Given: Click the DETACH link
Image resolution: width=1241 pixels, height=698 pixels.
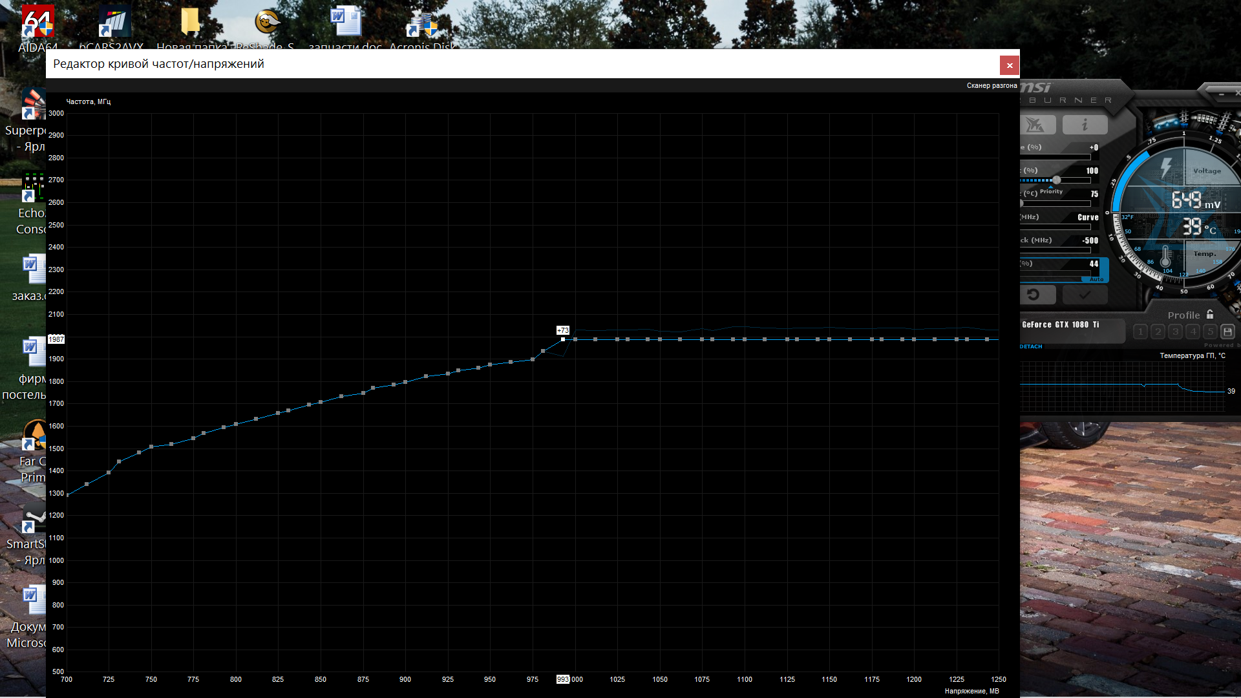Looking at the screenshot, I should (1031, 346).
